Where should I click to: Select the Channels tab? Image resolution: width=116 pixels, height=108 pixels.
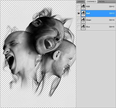click(91, 2)
